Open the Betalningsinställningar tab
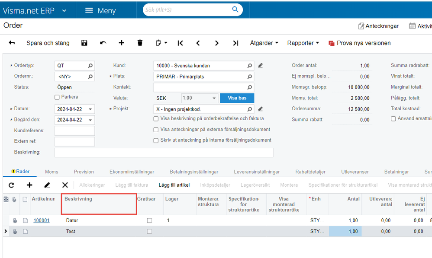The image size is (432, 258). (x=194, y=172)
